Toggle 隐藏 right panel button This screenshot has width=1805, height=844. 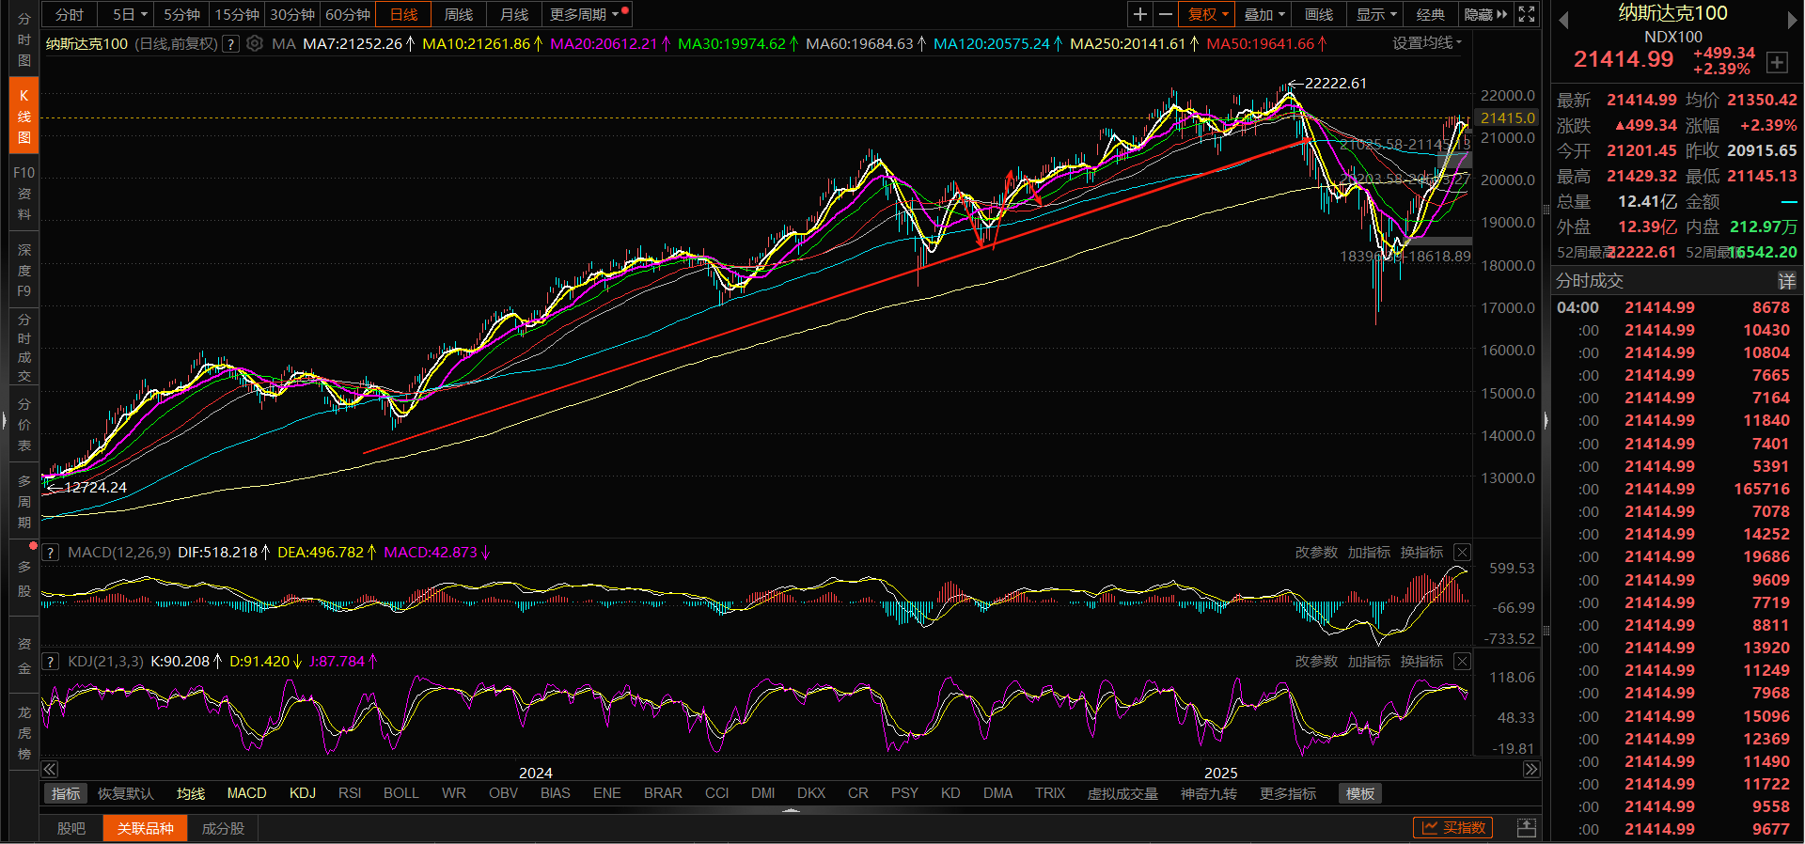tap(1485, 14)
